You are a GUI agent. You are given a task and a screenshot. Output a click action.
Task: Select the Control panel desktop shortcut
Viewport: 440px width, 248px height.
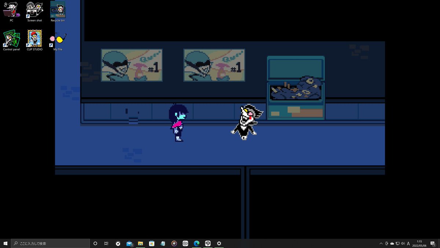tap(11, 40)
